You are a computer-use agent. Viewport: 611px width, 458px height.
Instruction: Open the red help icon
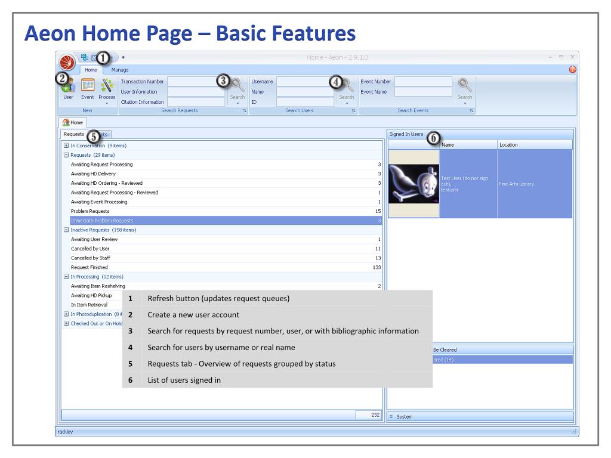pos(572,69)
